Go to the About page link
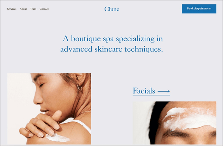 tap(23, 9)
